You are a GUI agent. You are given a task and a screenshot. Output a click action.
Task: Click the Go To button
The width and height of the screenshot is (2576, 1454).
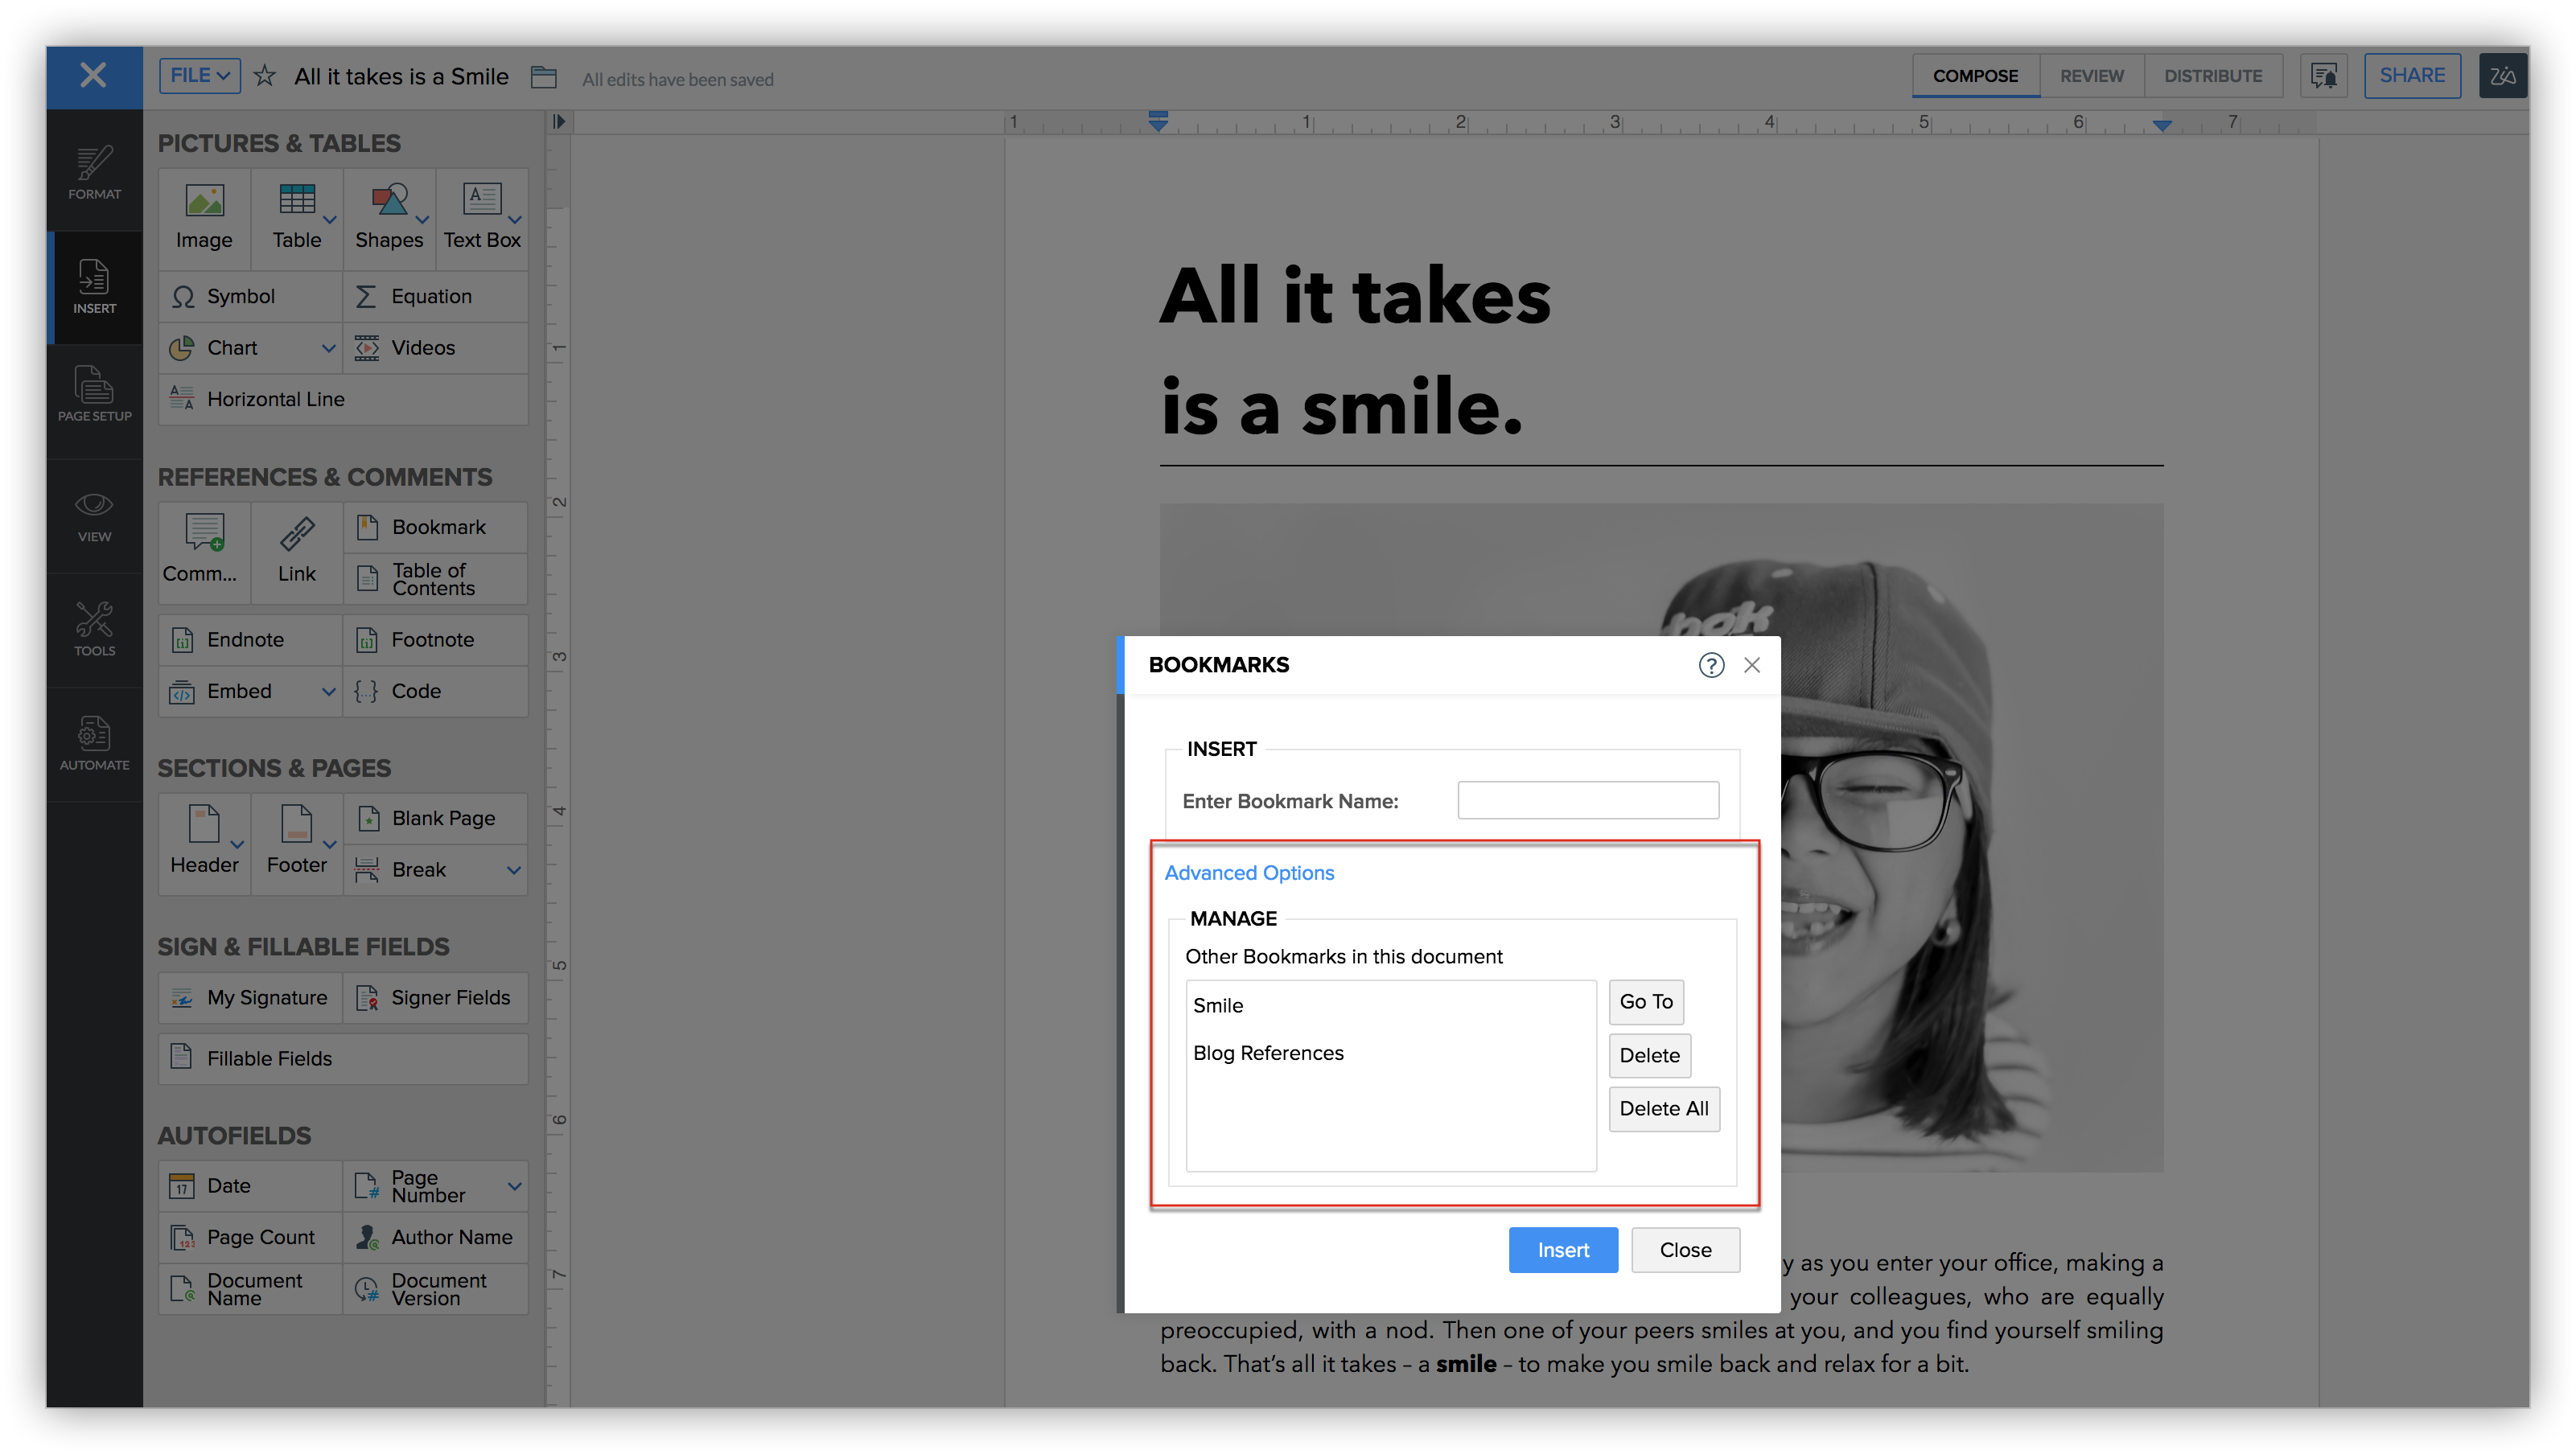tap(1645, 1001)
